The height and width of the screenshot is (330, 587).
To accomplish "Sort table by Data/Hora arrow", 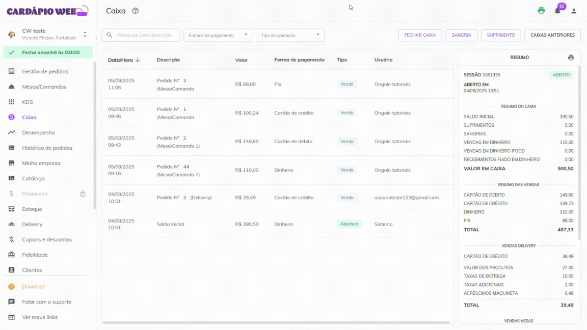I will click(138, 60).
